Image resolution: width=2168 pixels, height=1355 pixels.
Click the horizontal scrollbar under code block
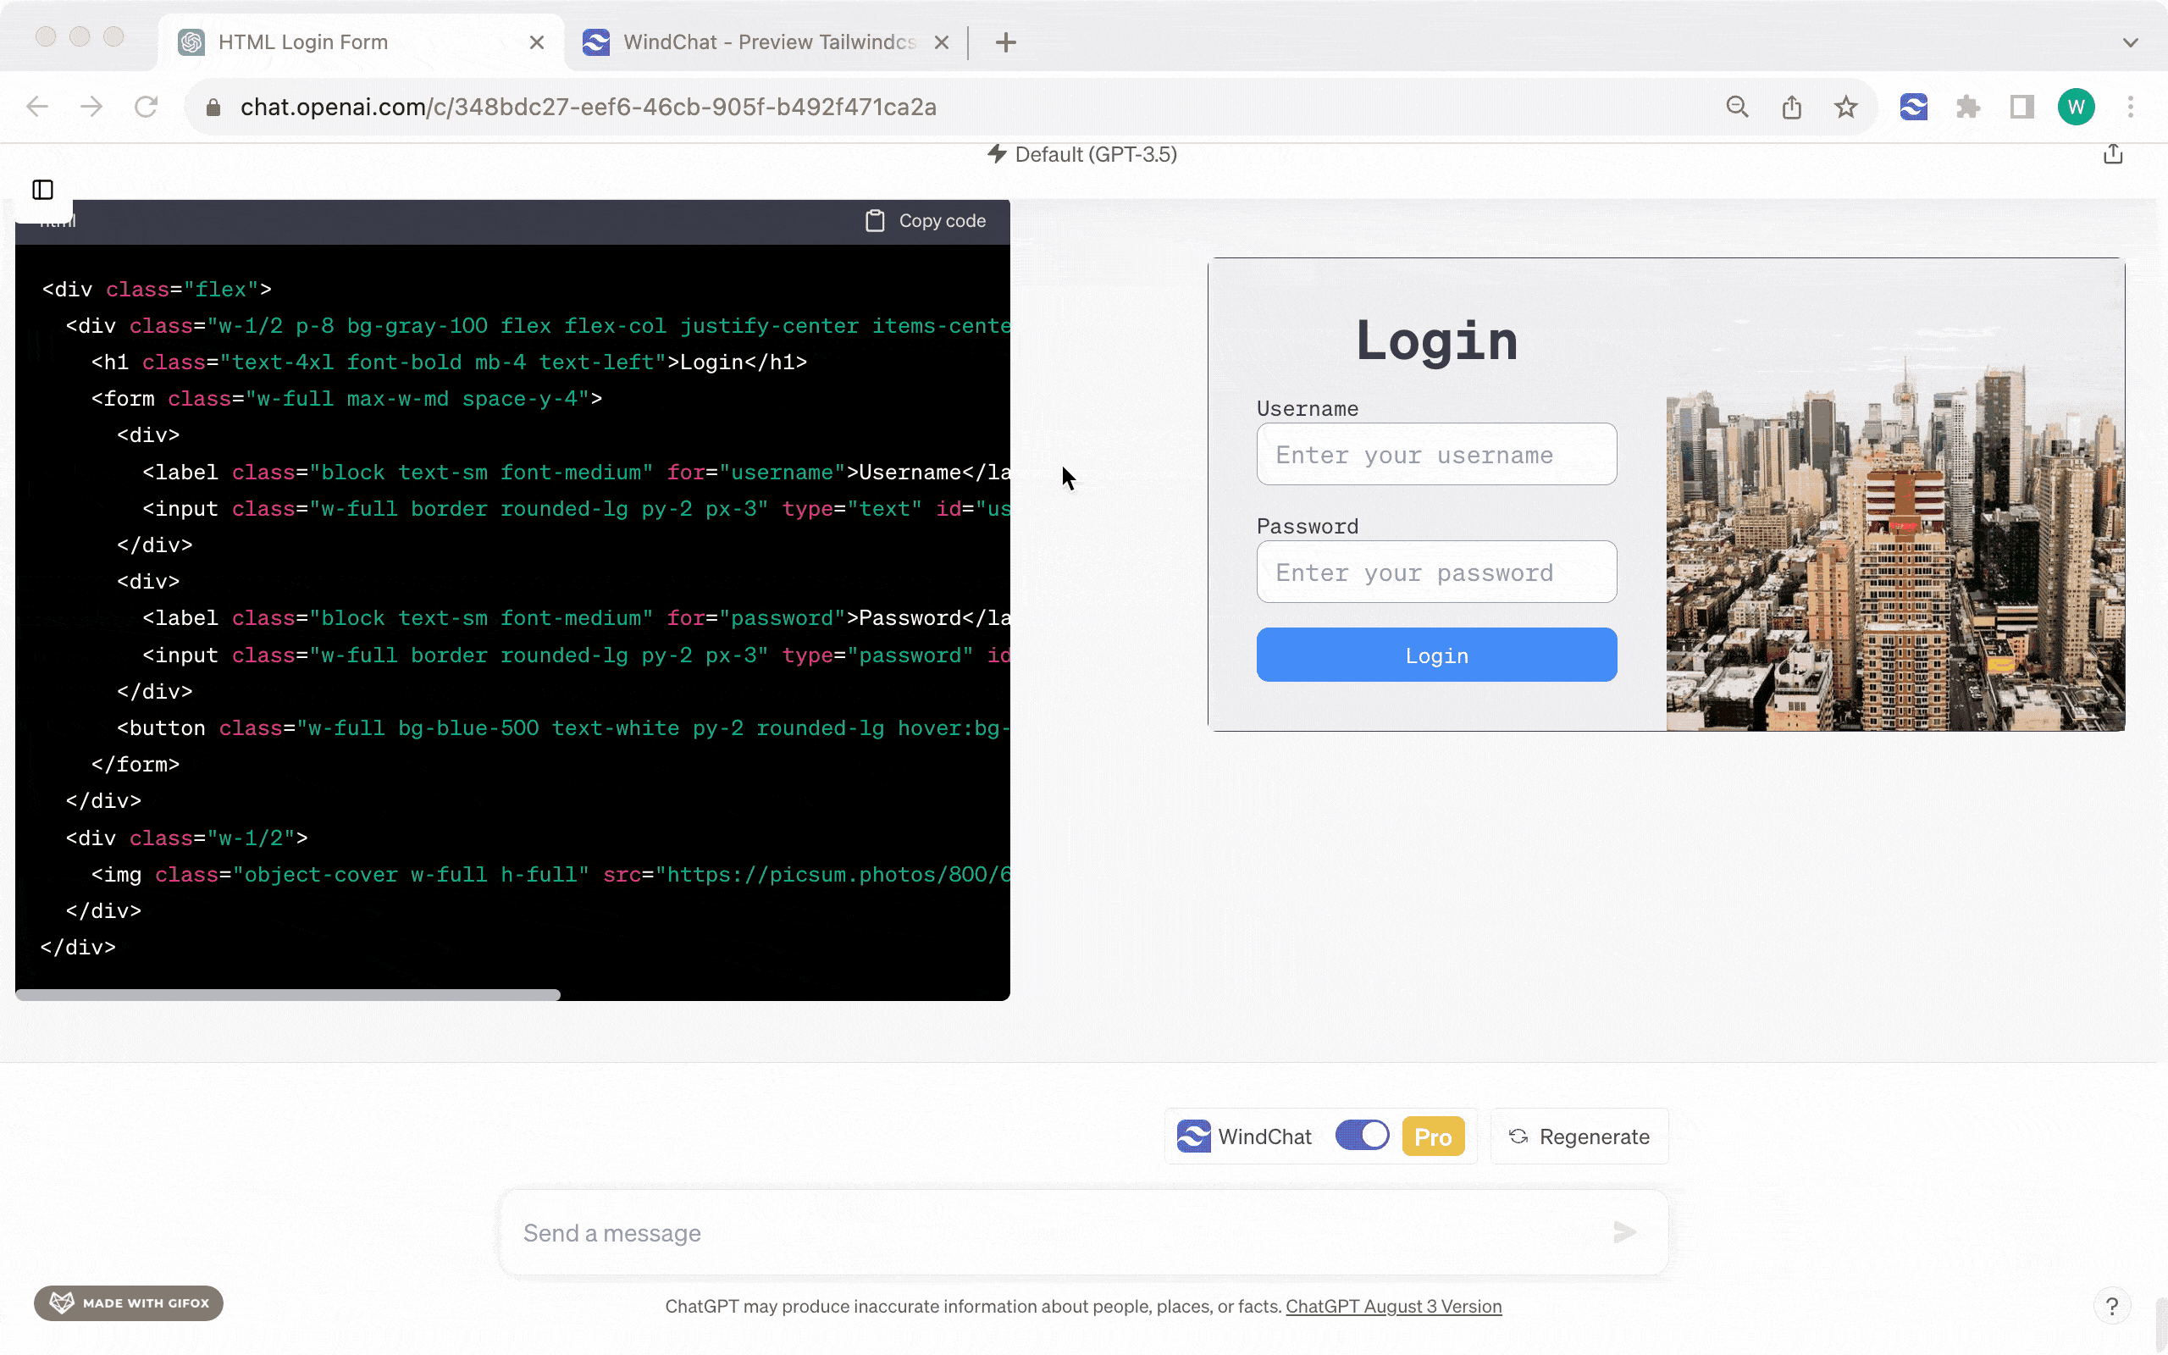coord(288,995)
